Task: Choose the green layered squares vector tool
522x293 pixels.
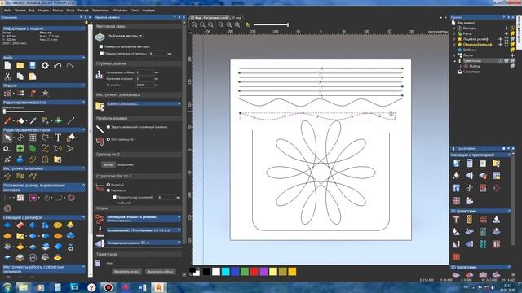Action: 33,148
